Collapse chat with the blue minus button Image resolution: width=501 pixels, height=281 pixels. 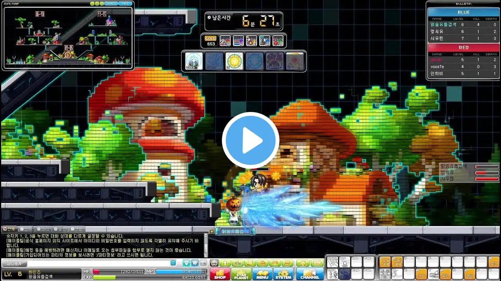(173, 263)
